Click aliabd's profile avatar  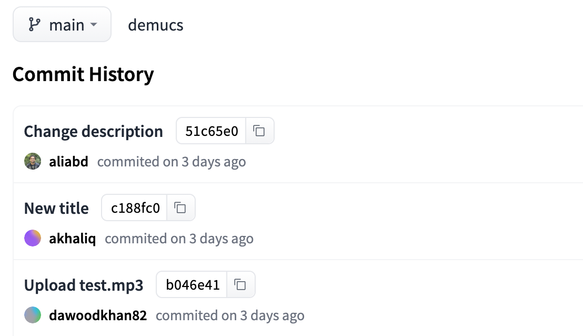(33, 161)
